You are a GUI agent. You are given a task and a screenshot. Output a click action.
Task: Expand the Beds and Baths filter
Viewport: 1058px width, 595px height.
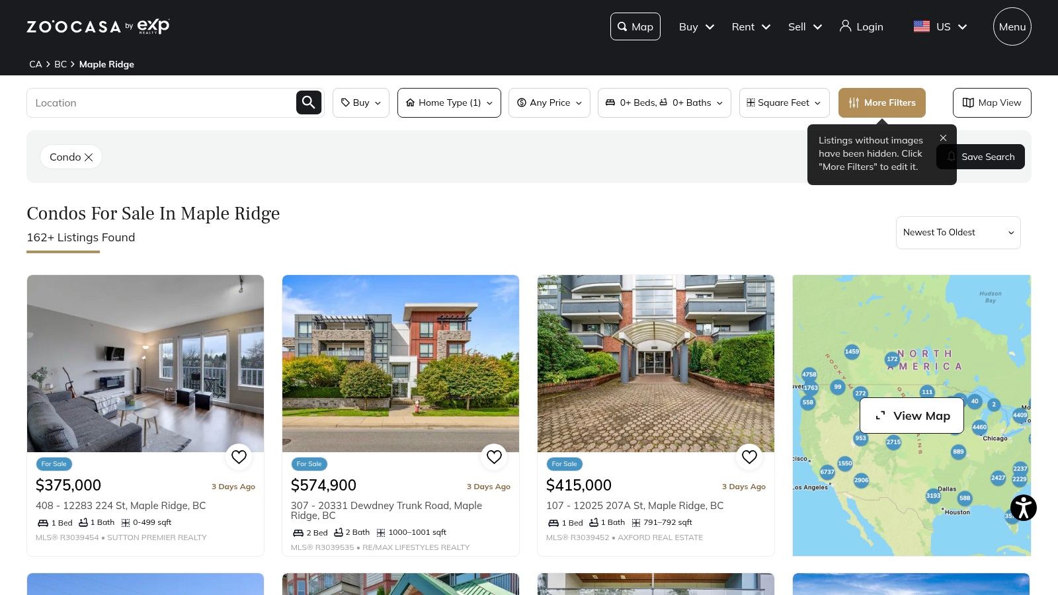(665, 103)
